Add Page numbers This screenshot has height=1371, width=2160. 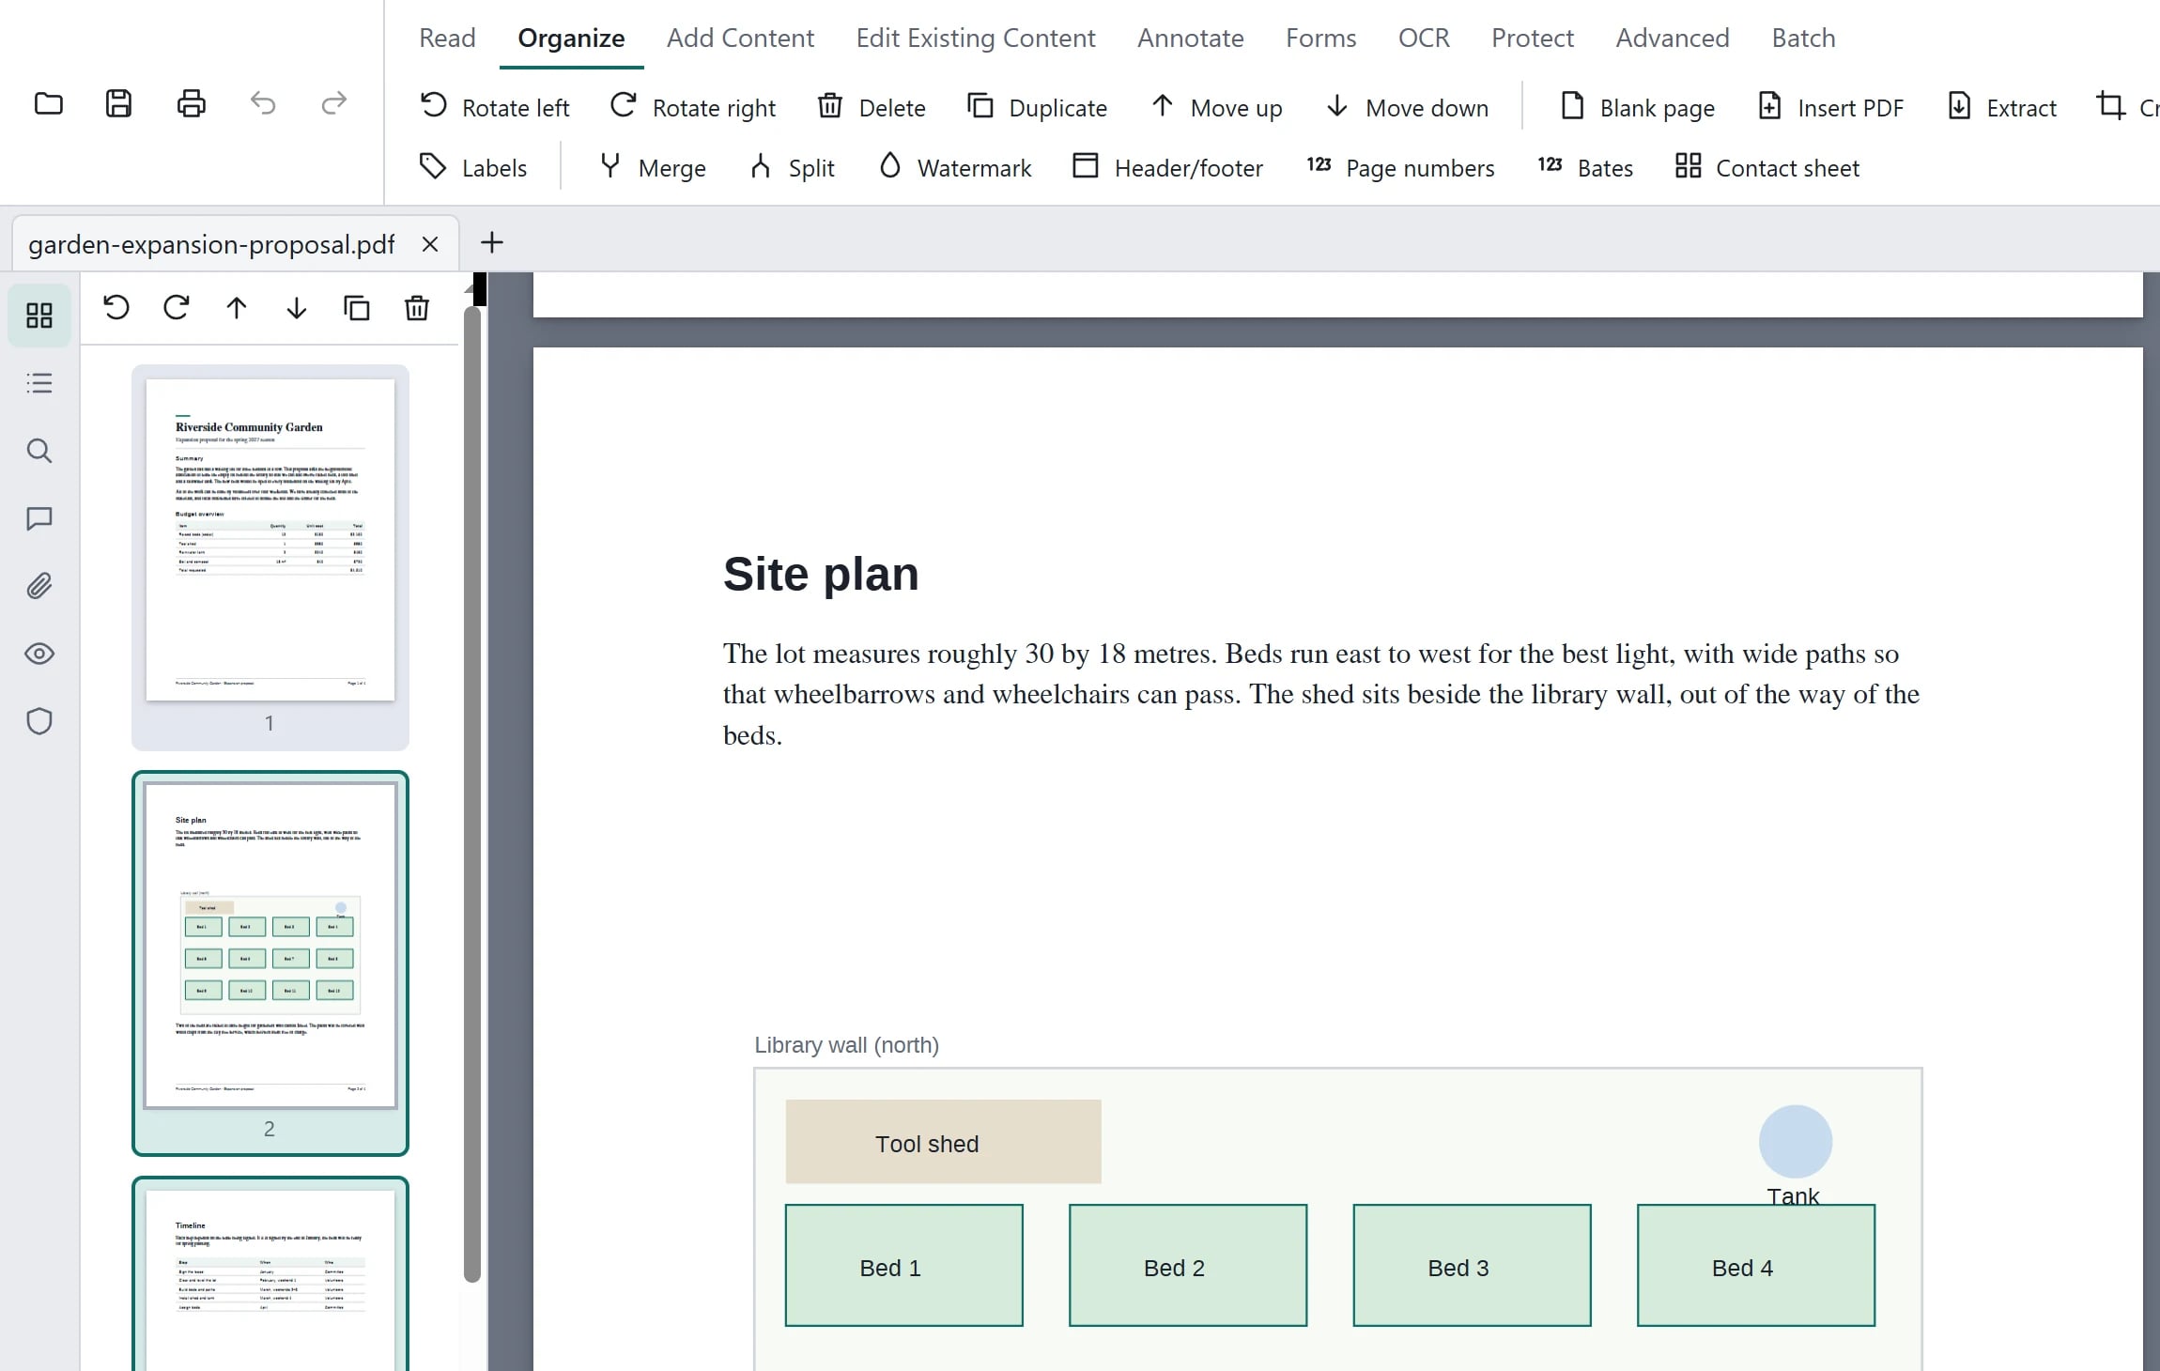point(1399,167)
